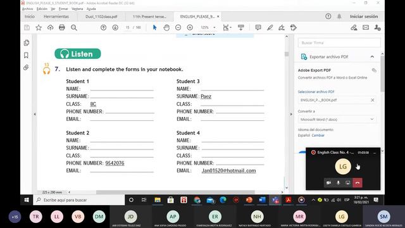Open the green Listen audio button
The width and height of the screenshot is (405, 228).
pyautogui.click(x=78, y=54)
